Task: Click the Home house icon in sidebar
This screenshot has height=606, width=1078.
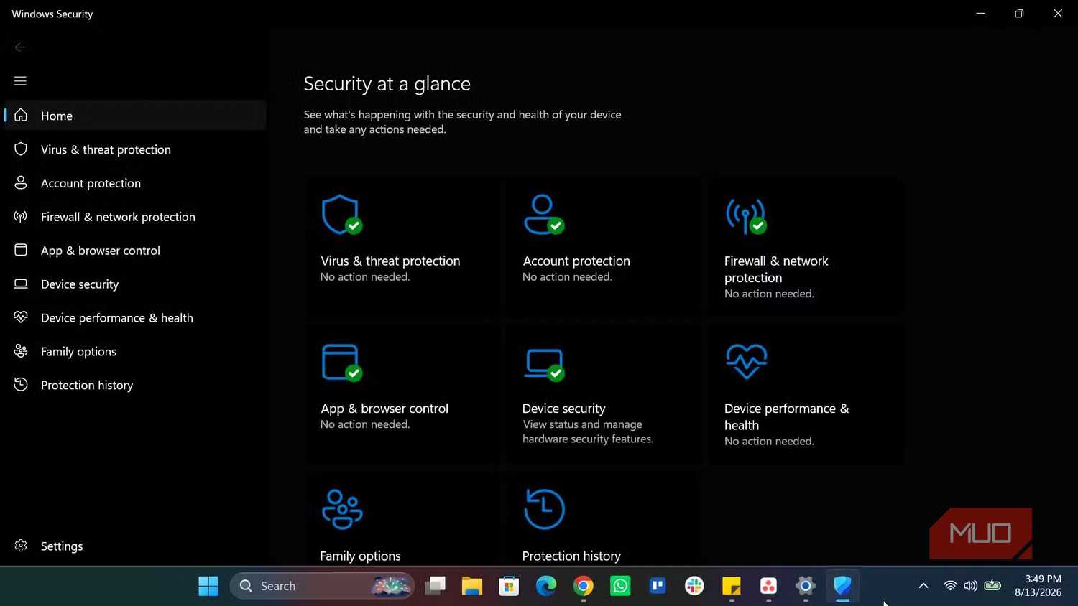Action: 21,115
